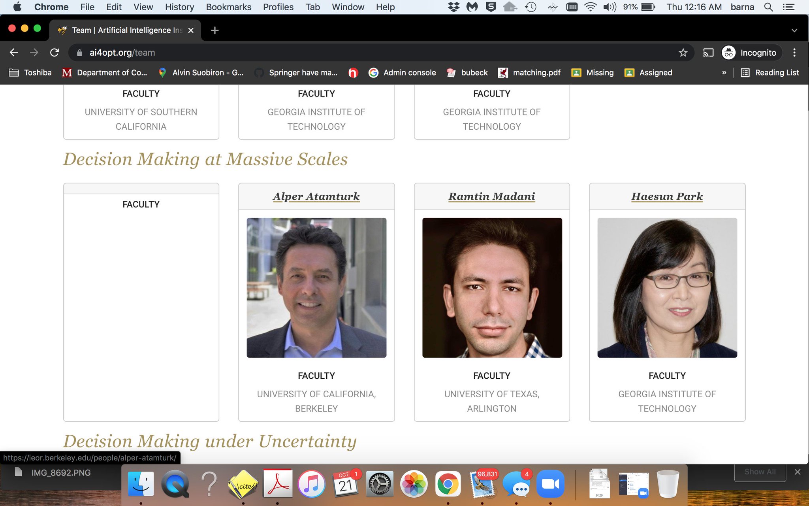Show hidden bookmarks via double chevron

[x=724, y=73]
